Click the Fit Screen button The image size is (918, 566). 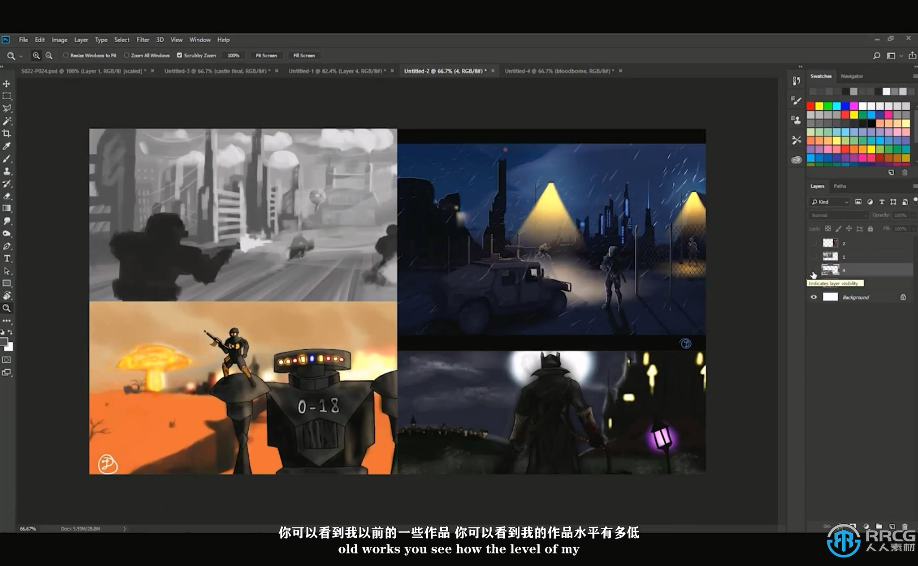click(x=266, y=56)
